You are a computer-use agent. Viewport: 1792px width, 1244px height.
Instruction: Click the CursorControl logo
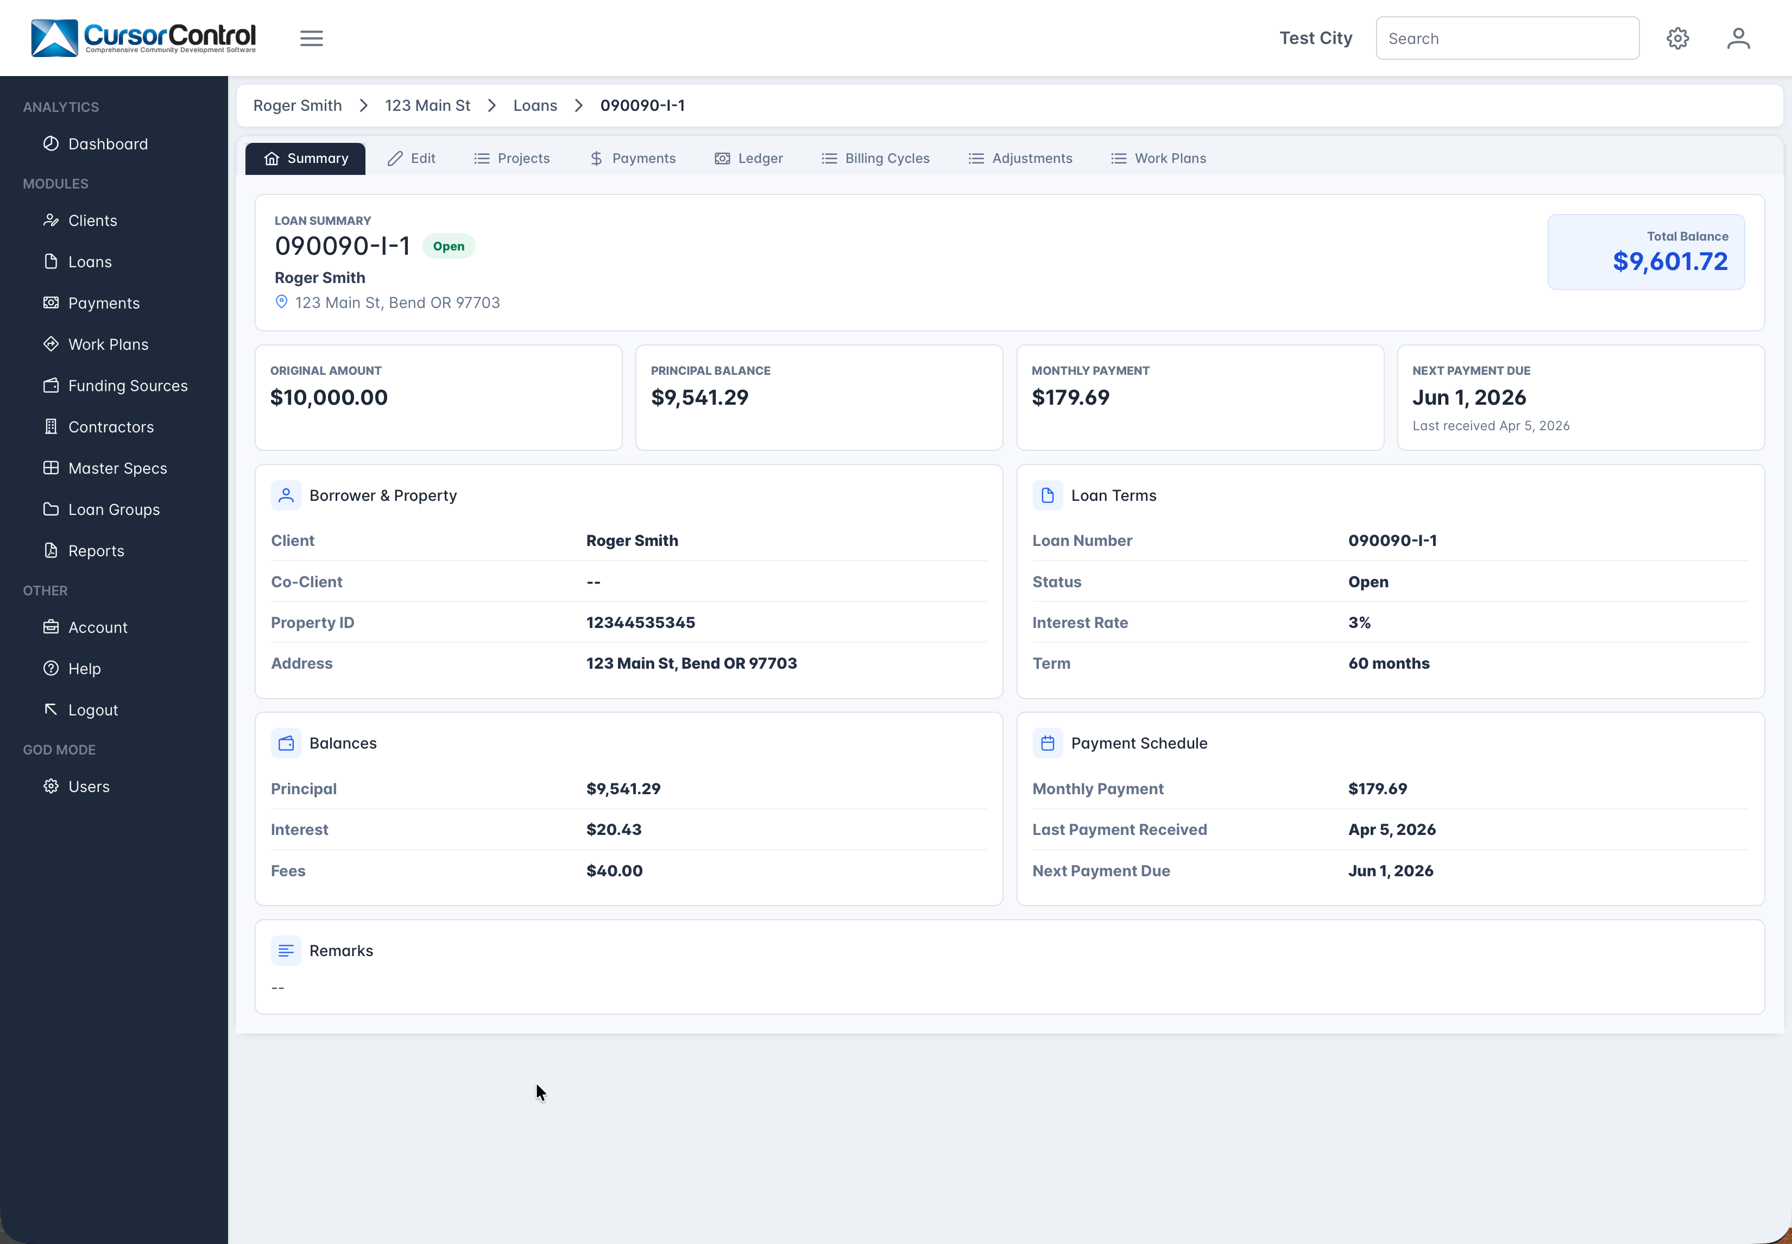point(143,37)
